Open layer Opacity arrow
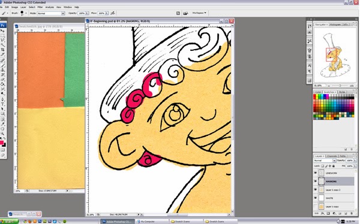 coord(355,161)
